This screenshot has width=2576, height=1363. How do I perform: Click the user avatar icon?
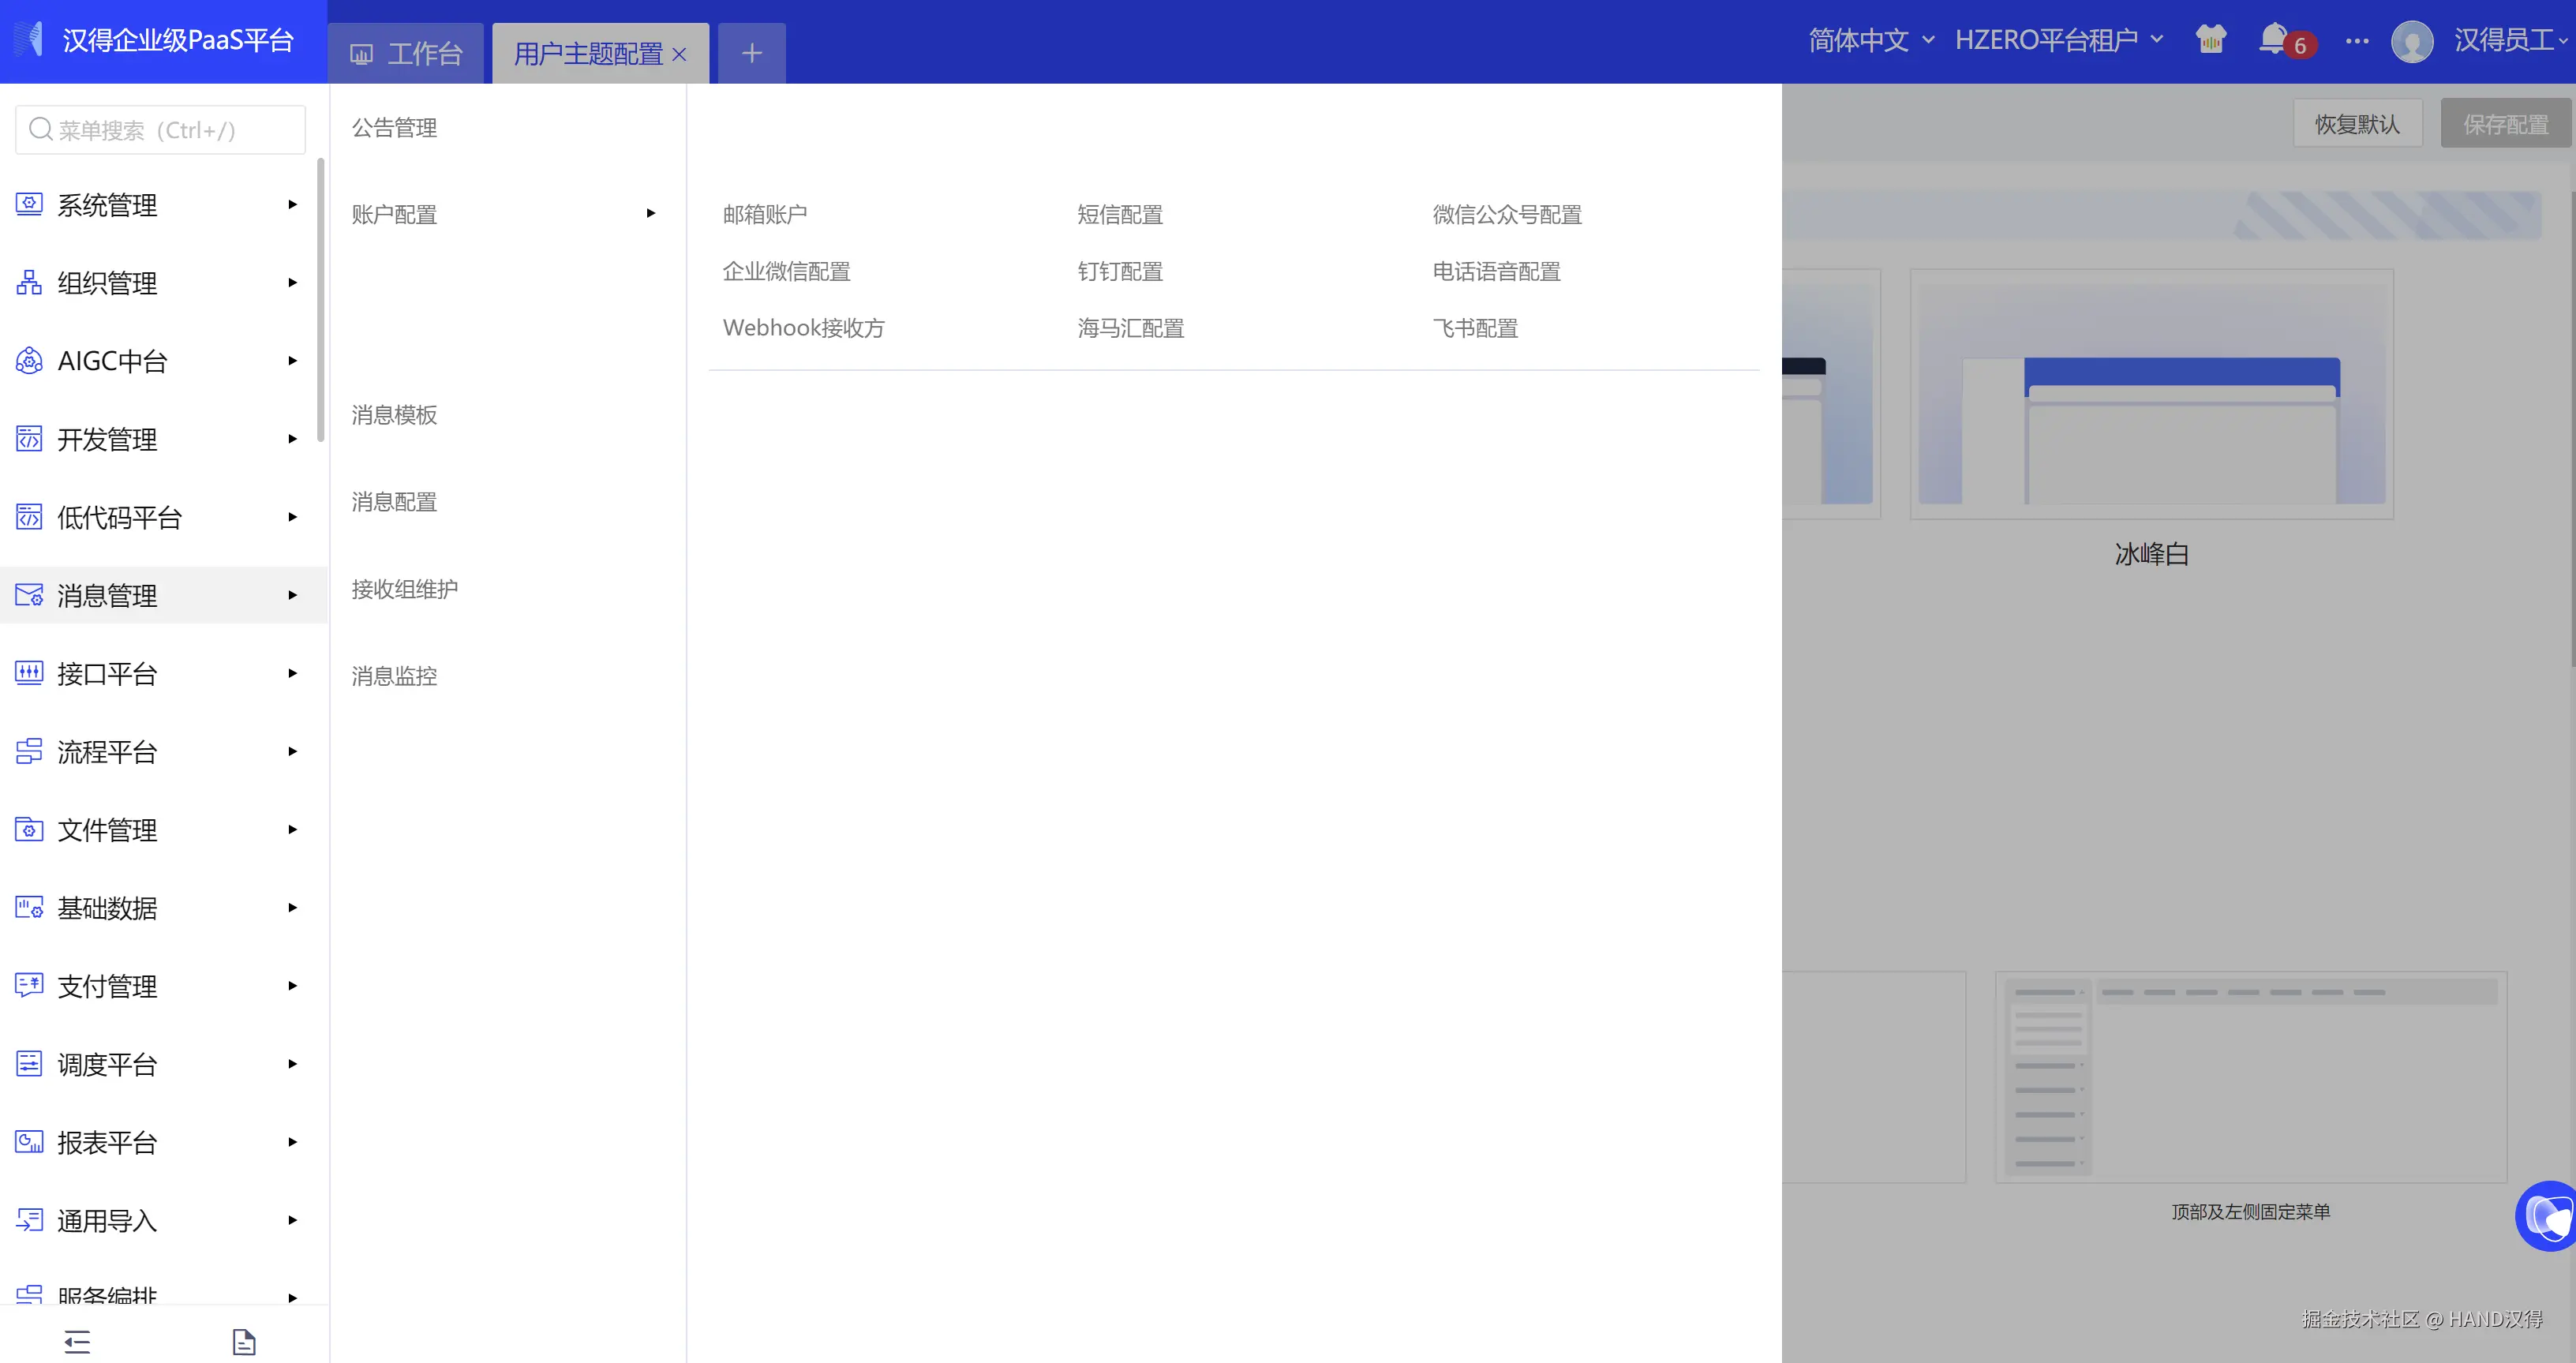(2411, 42)
